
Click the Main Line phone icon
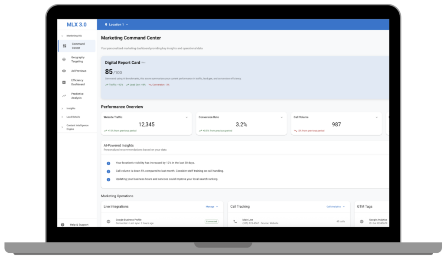(x=235, y=222)
